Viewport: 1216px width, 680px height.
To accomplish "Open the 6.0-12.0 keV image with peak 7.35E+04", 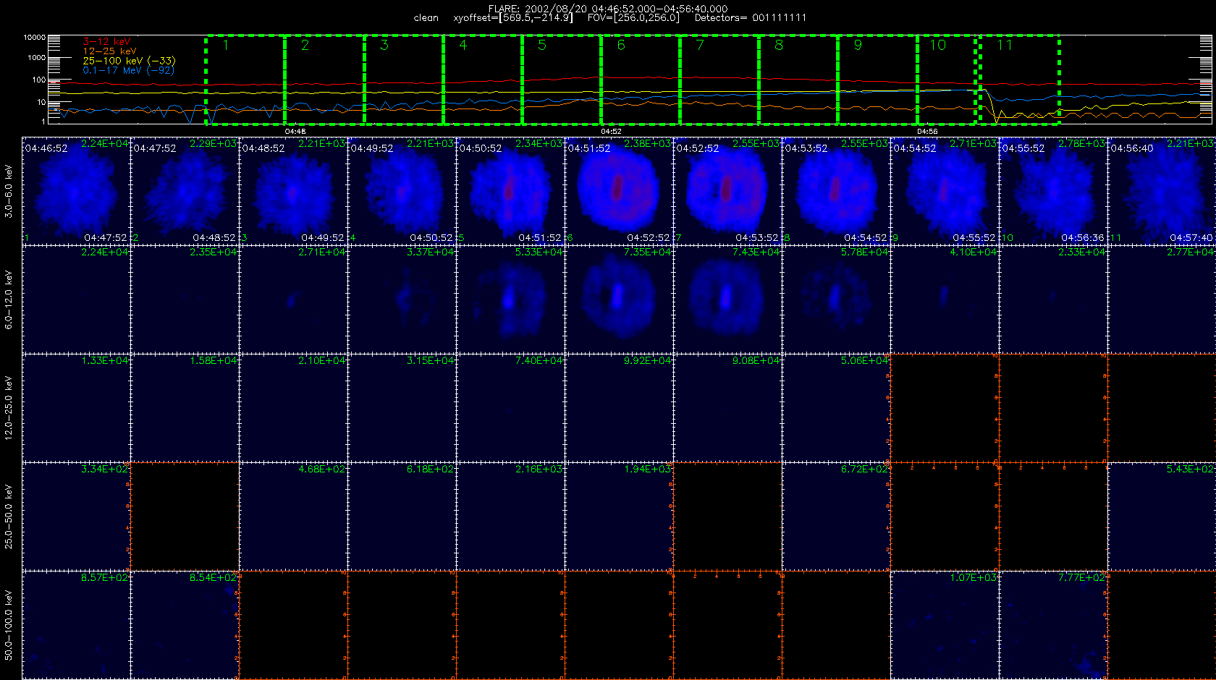I will [x=619, y=299].
